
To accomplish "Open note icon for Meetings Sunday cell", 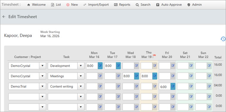I will [209, 76].
